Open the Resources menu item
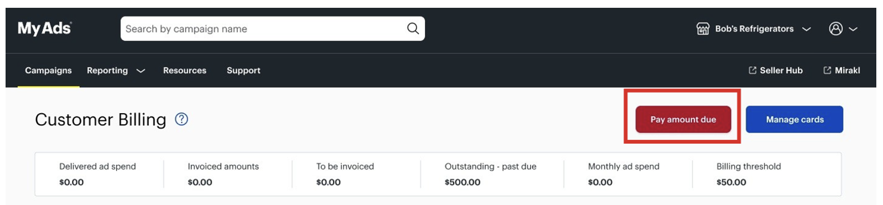Viewport: 883px width, 205px height. [185, 70]
